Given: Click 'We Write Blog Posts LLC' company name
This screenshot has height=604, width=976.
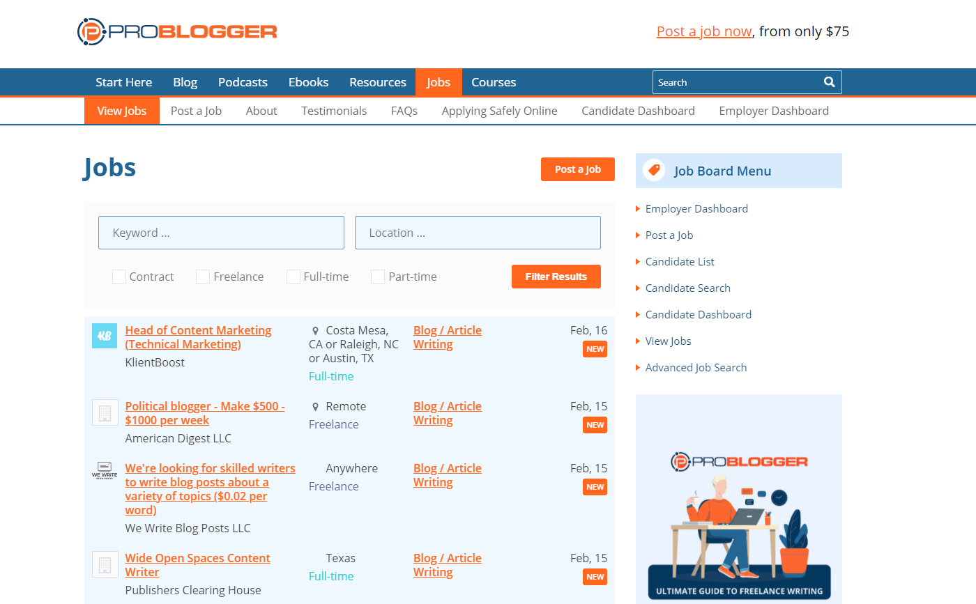Looking at the screenshot, I should pos(188,528).
